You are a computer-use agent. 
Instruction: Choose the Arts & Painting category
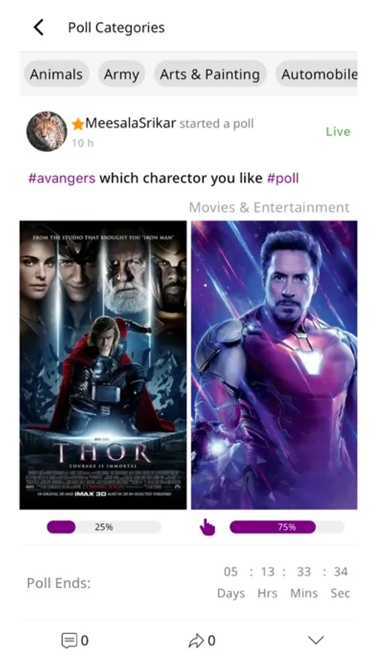pyautogui.click(x=210, y=74)
